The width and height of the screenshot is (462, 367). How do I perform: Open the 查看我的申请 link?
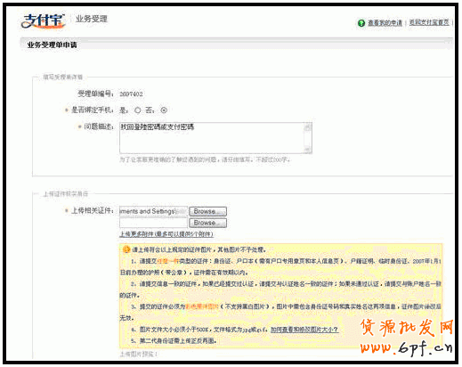click(x=385, y=23)
